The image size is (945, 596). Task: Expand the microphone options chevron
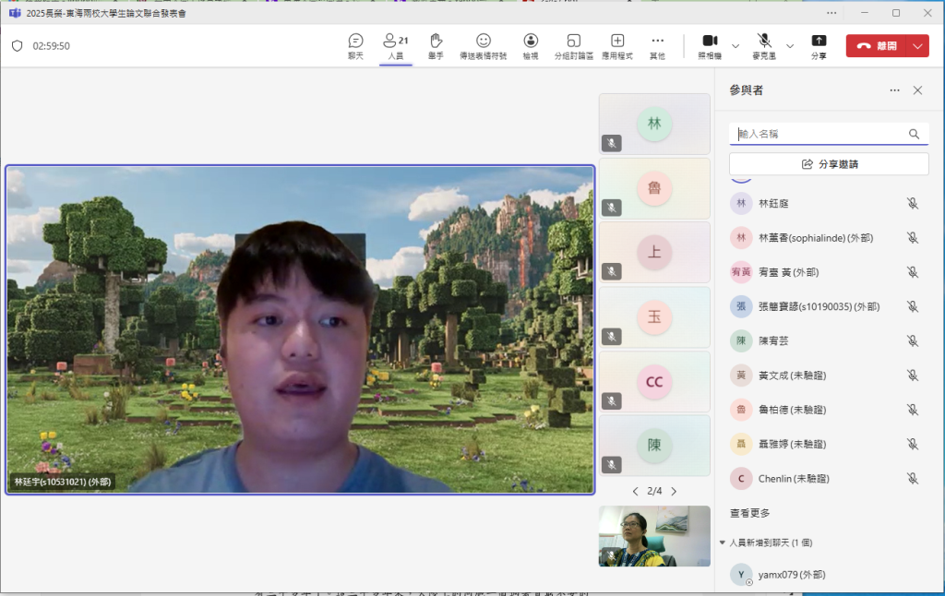790,46
